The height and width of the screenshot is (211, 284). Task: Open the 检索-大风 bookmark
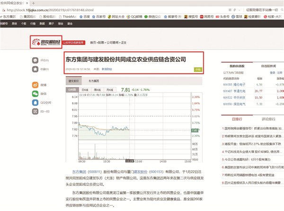coord(273,17)
